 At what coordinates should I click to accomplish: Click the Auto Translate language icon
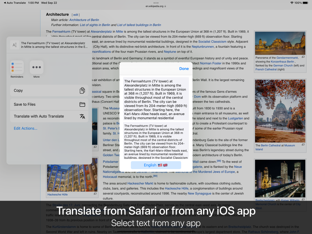tap(82, 116)
